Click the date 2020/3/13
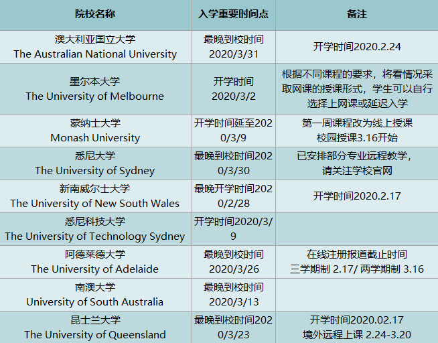The image size is (438, 343). pyautogui.click(x=234, y=302)
